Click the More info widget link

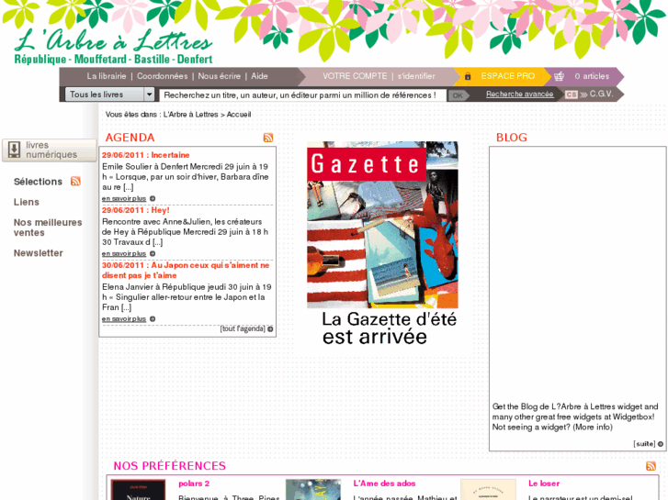pyautogui.click(x=593, y=428)
